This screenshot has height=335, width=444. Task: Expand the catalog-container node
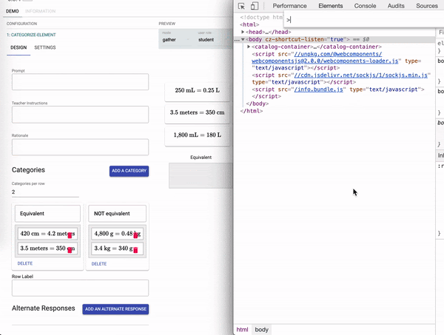click(249, 47)
